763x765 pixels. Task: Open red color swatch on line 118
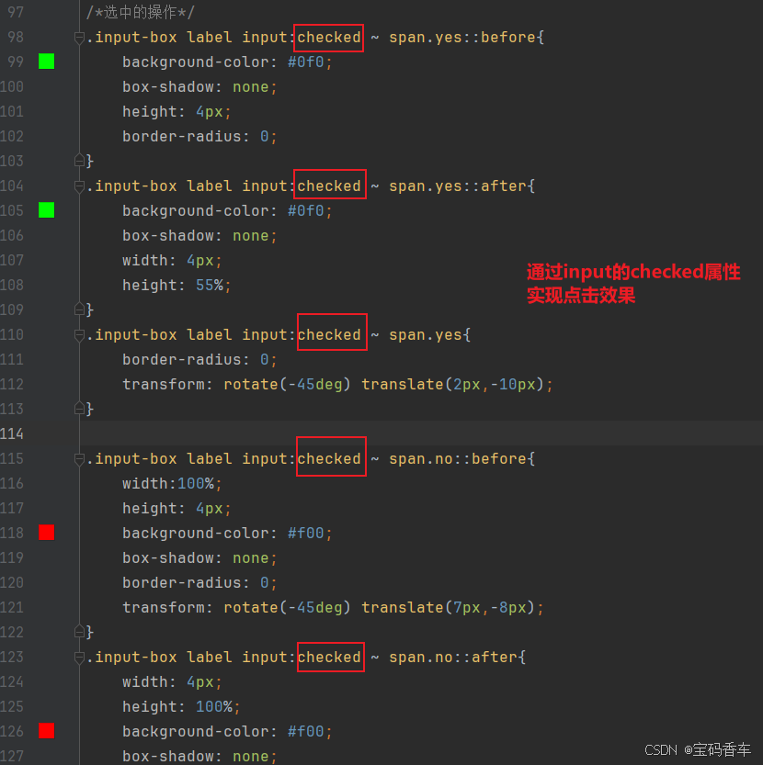46,533
